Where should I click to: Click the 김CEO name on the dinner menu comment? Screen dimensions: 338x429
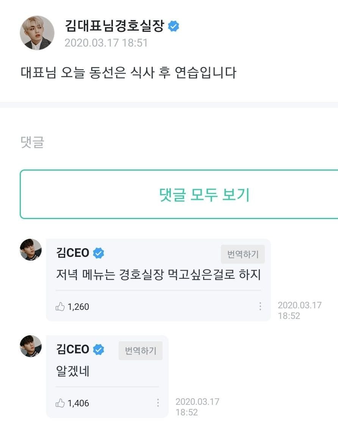[73, 253]
